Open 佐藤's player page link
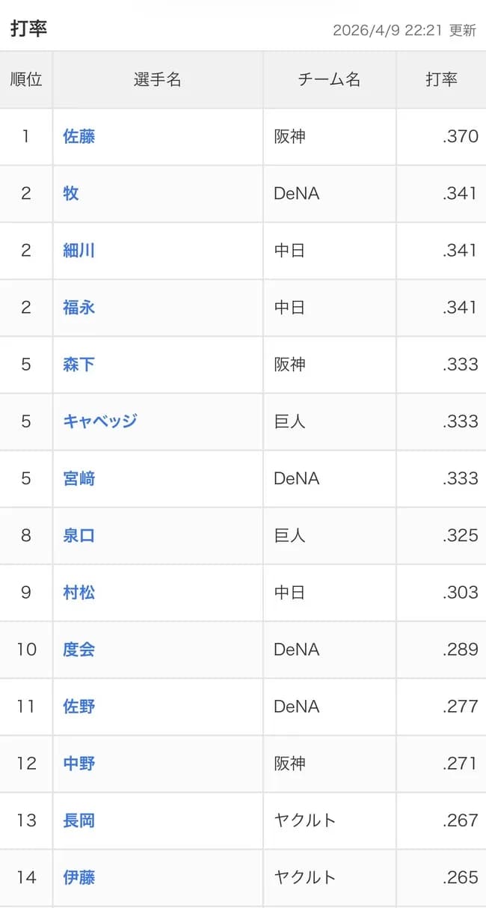 79,137
